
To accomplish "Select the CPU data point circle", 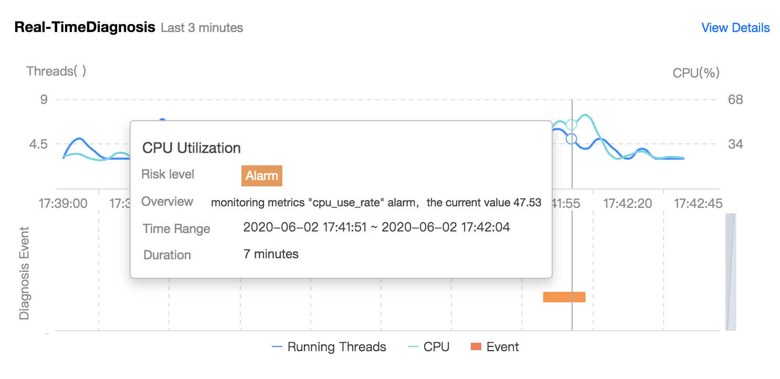I will 572,125.
